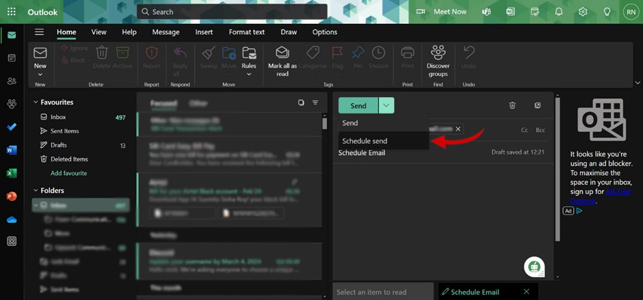Expand the Rules dropdown chevron
The width and height of the screenshot is (643, 300).
click(249, 74)
